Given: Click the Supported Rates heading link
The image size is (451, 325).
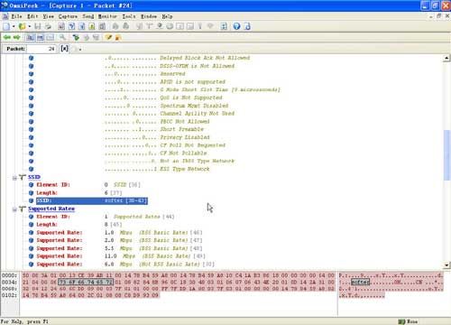Looking at the screenshot, I should [51, 209].
